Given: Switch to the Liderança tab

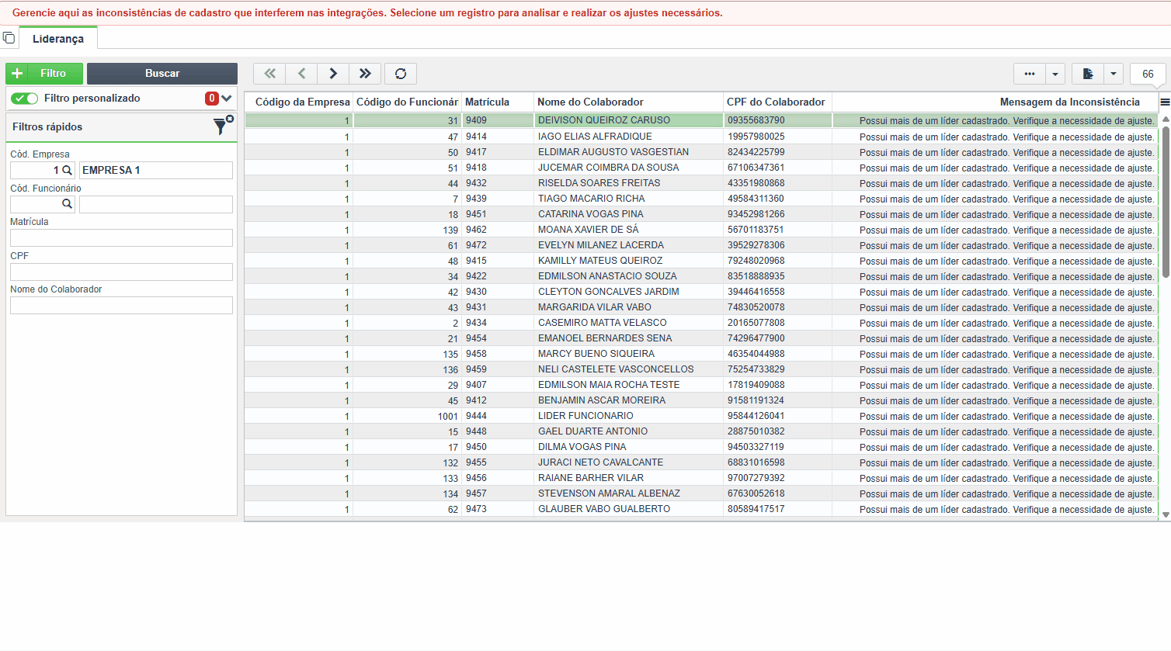Looking at the screenshot, I should click(x=58, y=39).
